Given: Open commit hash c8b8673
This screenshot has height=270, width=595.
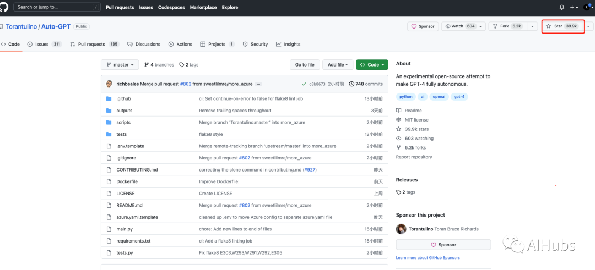Looking at the screenshot, I should [317, 84].
